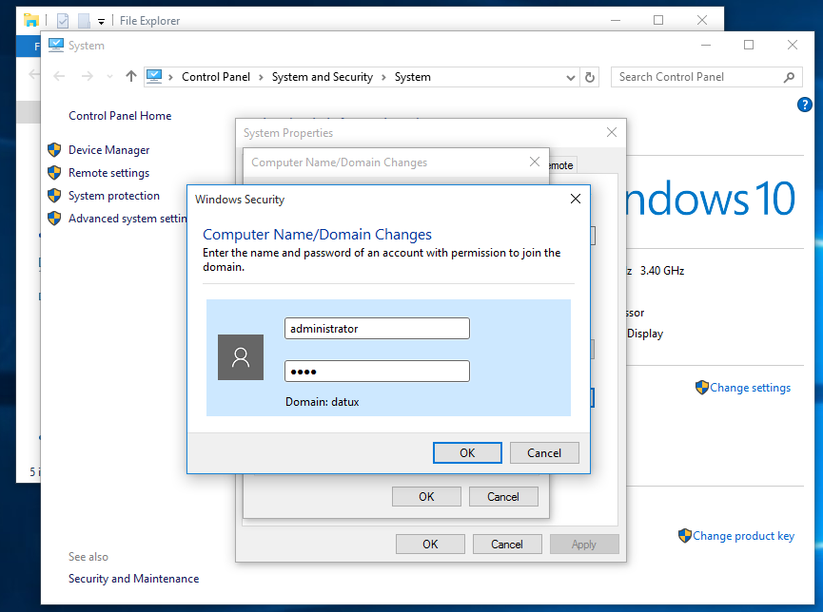This screenshot has width=823, height=612.
Task: Expand the chevron before Control Panel breadcrumb
Action: tap(170, 78)
